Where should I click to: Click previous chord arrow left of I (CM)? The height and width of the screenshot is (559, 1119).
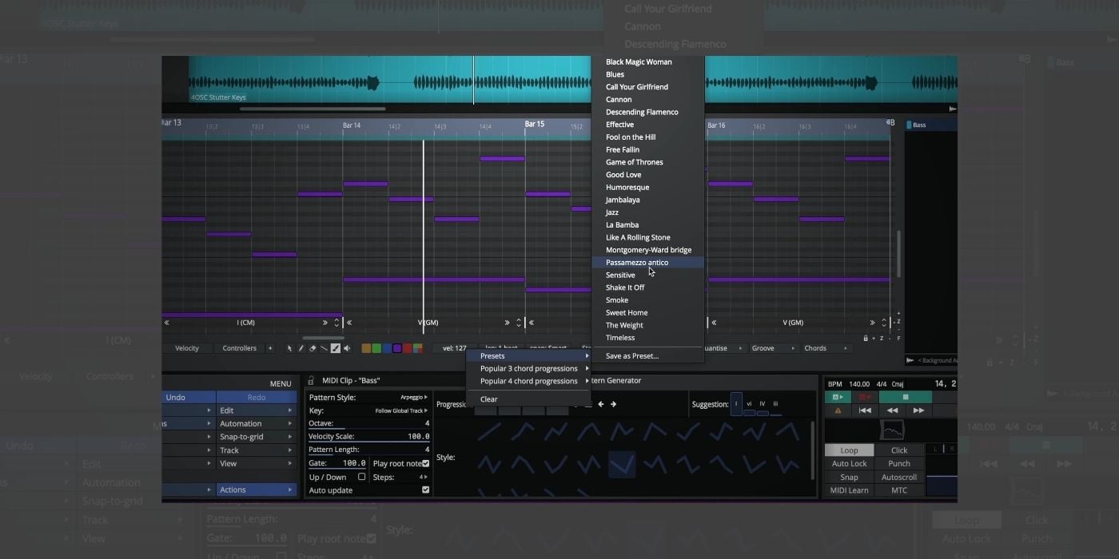167,323
